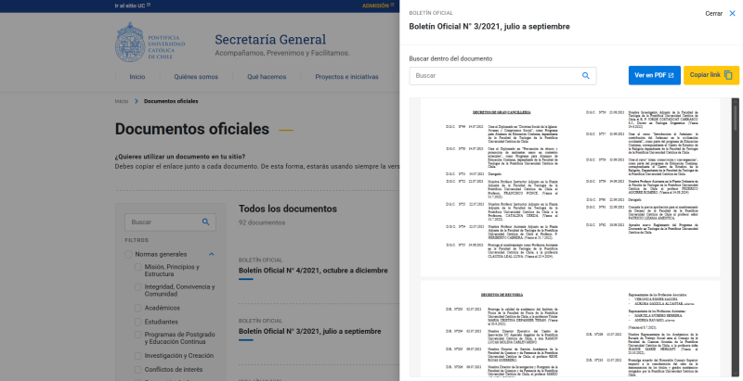Check the Académicos filter

[x=137, y=308]
